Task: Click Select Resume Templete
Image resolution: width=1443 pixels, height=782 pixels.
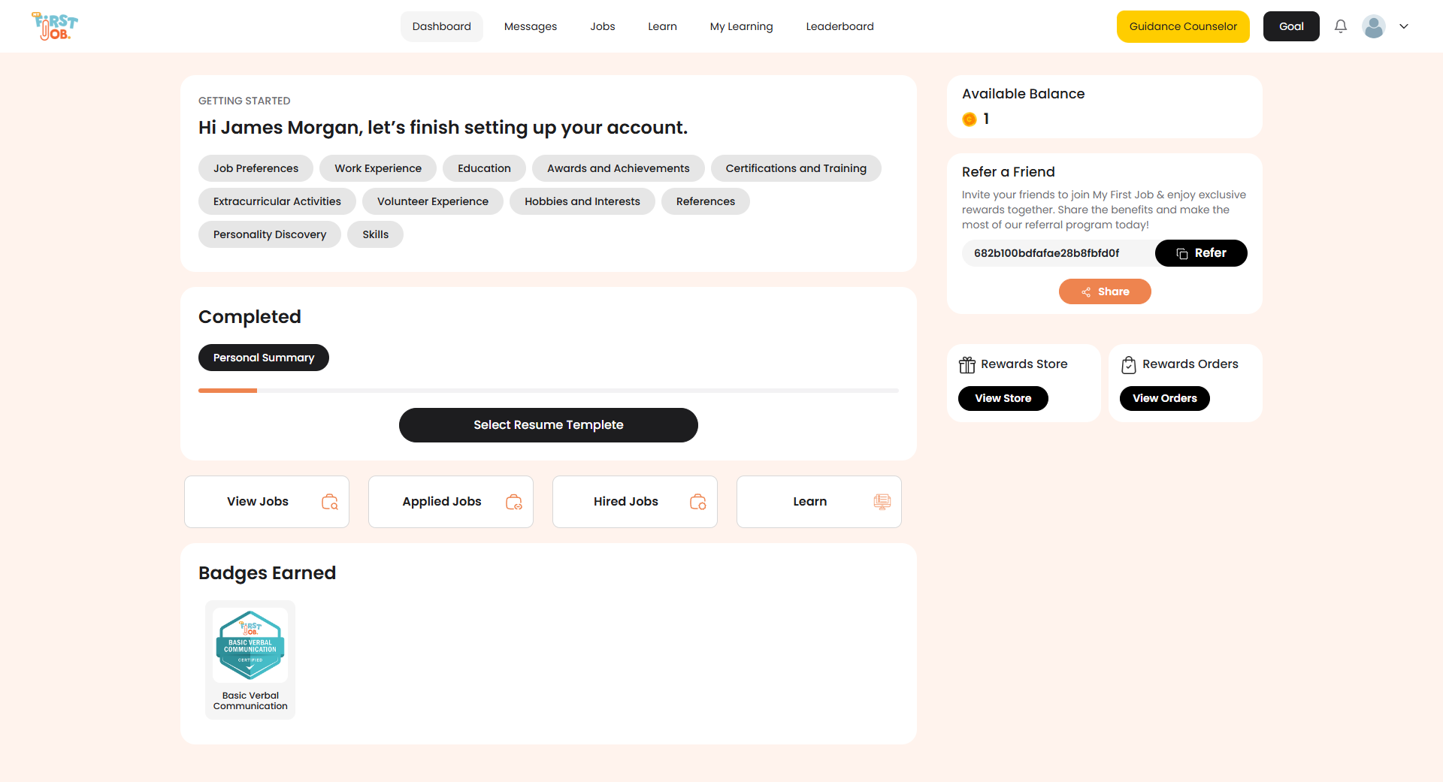Action: pos(548,424)
